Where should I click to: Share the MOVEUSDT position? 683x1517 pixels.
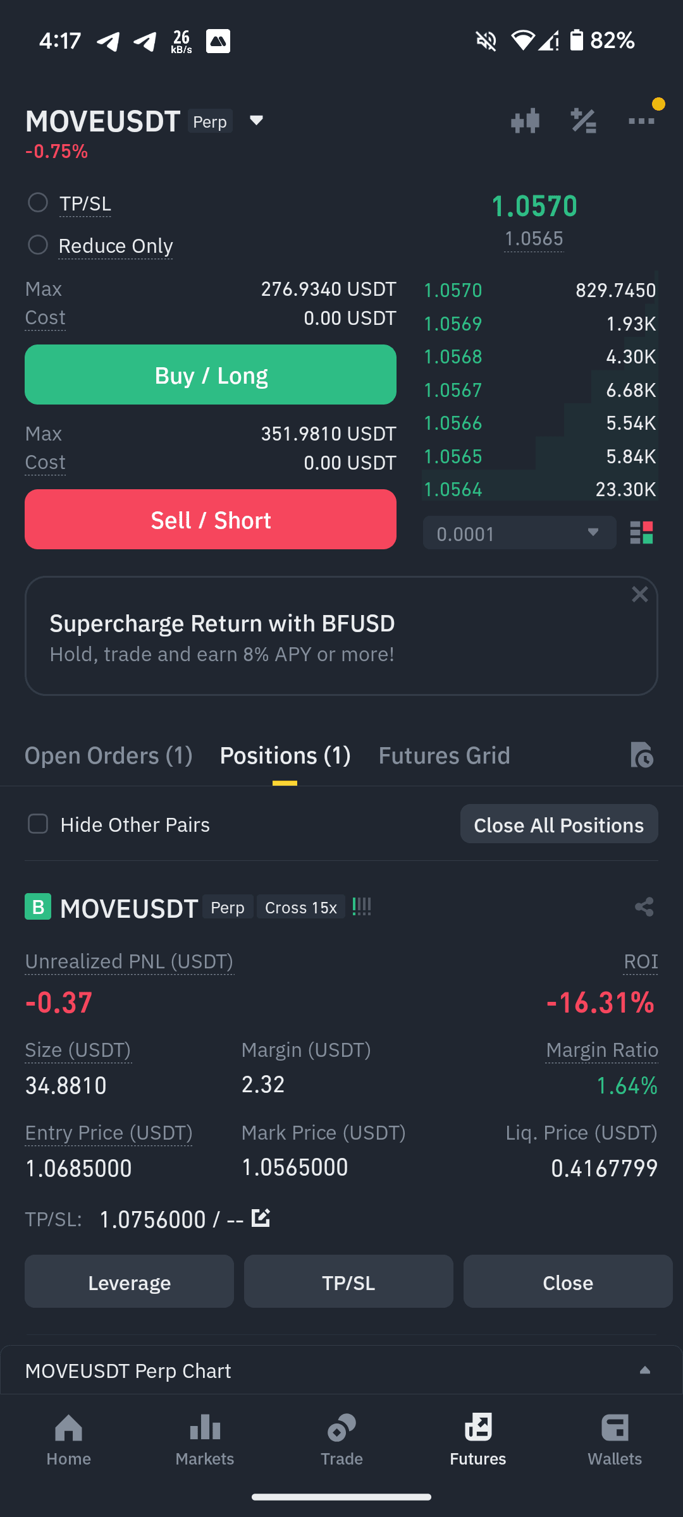[x=644, y=907]
